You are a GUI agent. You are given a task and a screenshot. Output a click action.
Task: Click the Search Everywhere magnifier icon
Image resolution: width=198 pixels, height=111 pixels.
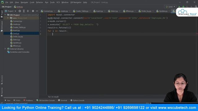[x=196, y=7]
